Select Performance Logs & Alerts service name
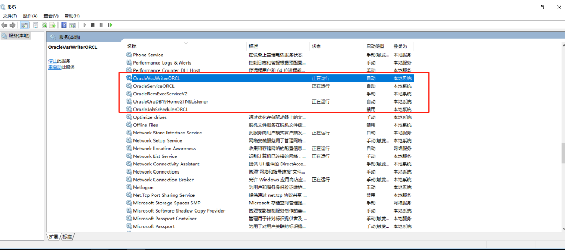565x250 pixels. tap(162, 63)
